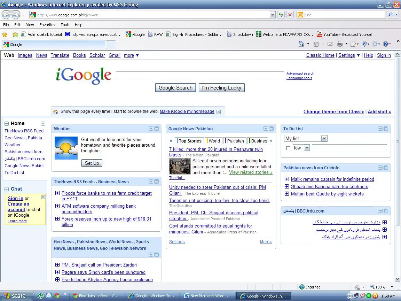Click inside the iGoogle search box

(x=200, y=76)
